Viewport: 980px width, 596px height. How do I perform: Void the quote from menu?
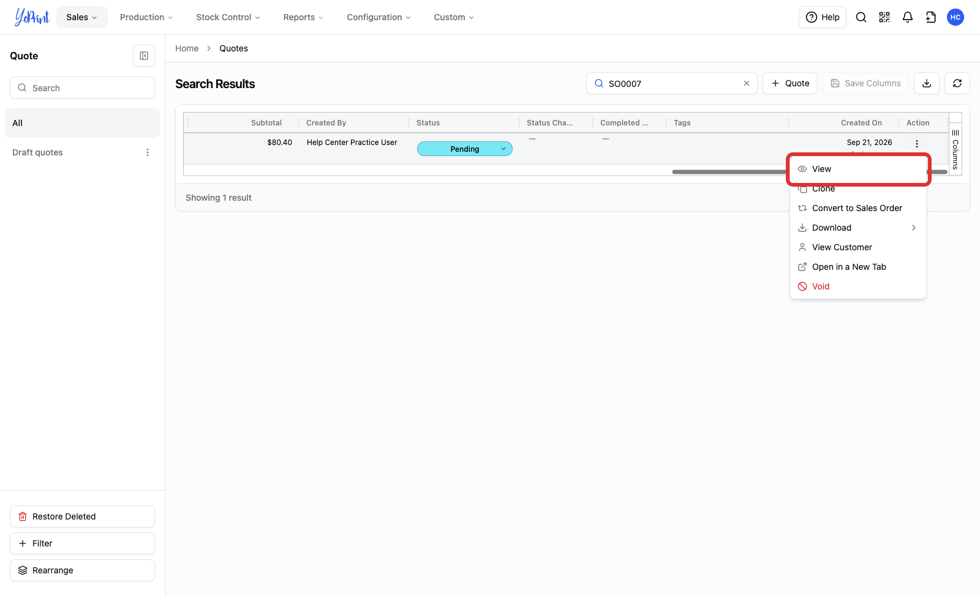point(858,286)
